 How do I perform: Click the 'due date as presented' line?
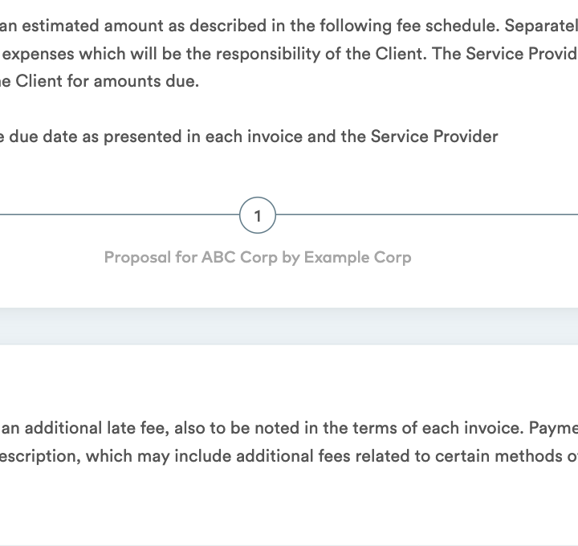coord(249,136)
